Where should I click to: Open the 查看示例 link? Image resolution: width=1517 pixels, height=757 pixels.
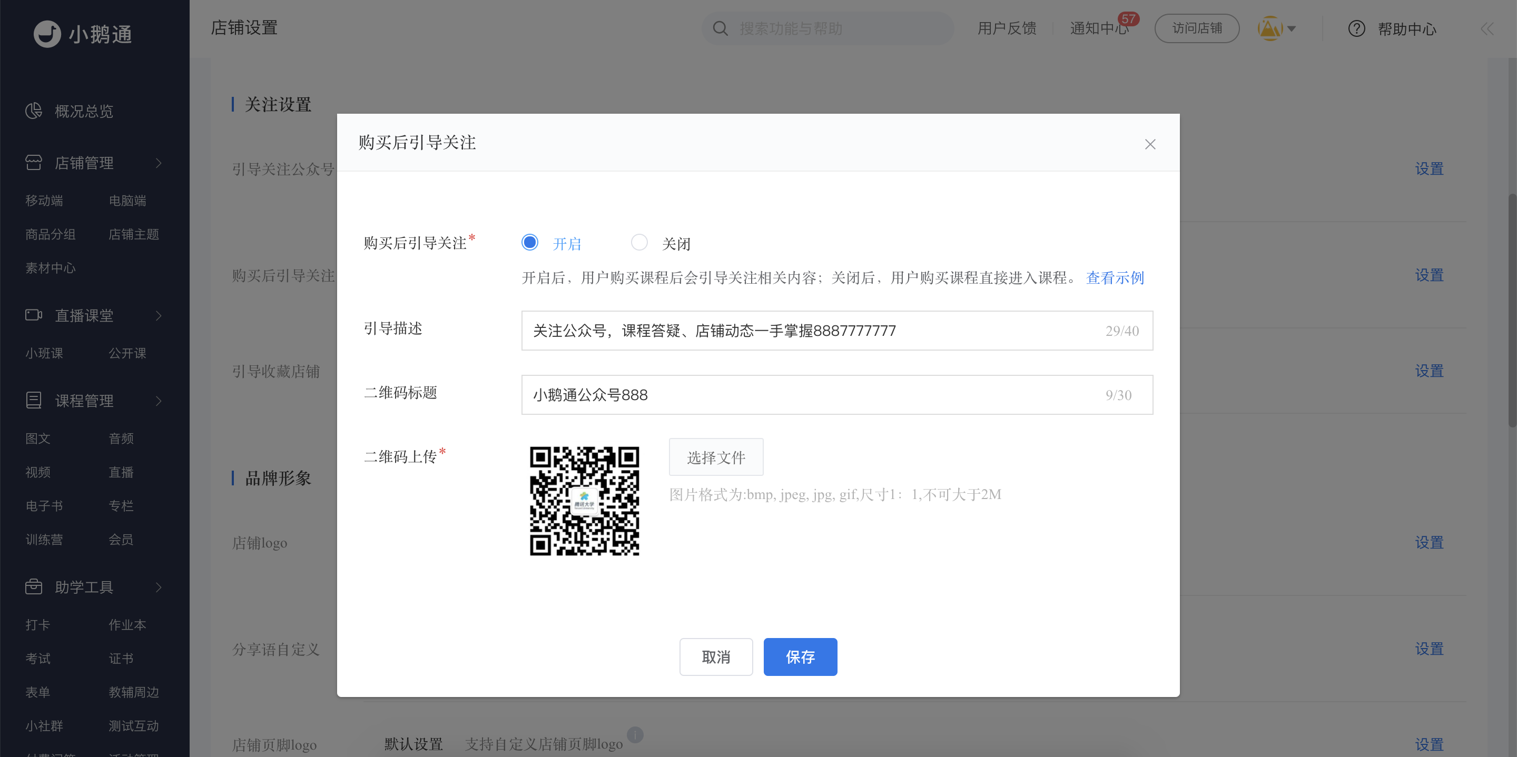tap(1115, 277)
